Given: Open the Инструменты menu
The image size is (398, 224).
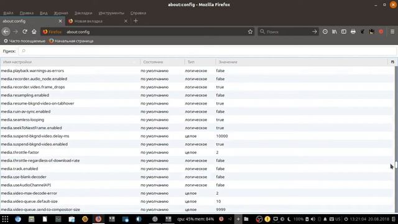Looking at the screenshot, I should [x=111, y=13].
